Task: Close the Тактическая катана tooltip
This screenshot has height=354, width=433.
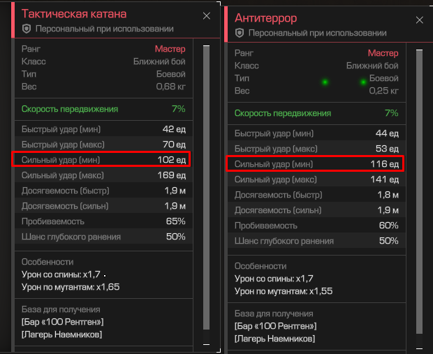Action: click(x=206, y=15)
